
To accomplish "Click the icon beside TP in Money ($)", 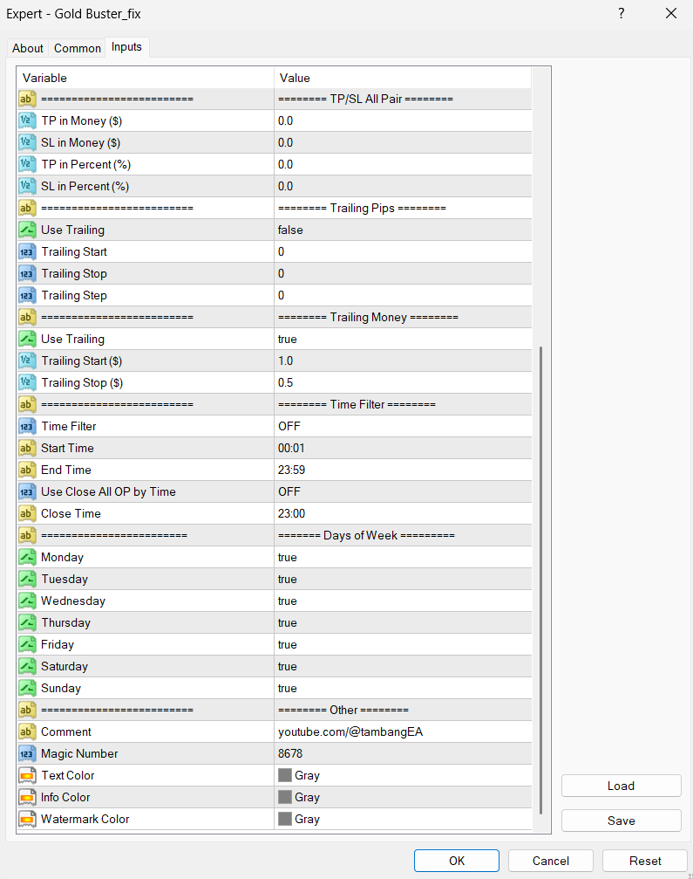I will tap(26, 121).
